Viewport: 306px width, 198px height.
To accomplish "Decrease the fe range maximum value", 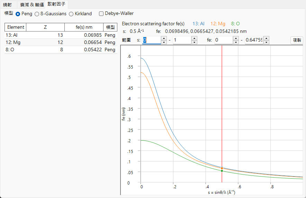I will point(267,42).
